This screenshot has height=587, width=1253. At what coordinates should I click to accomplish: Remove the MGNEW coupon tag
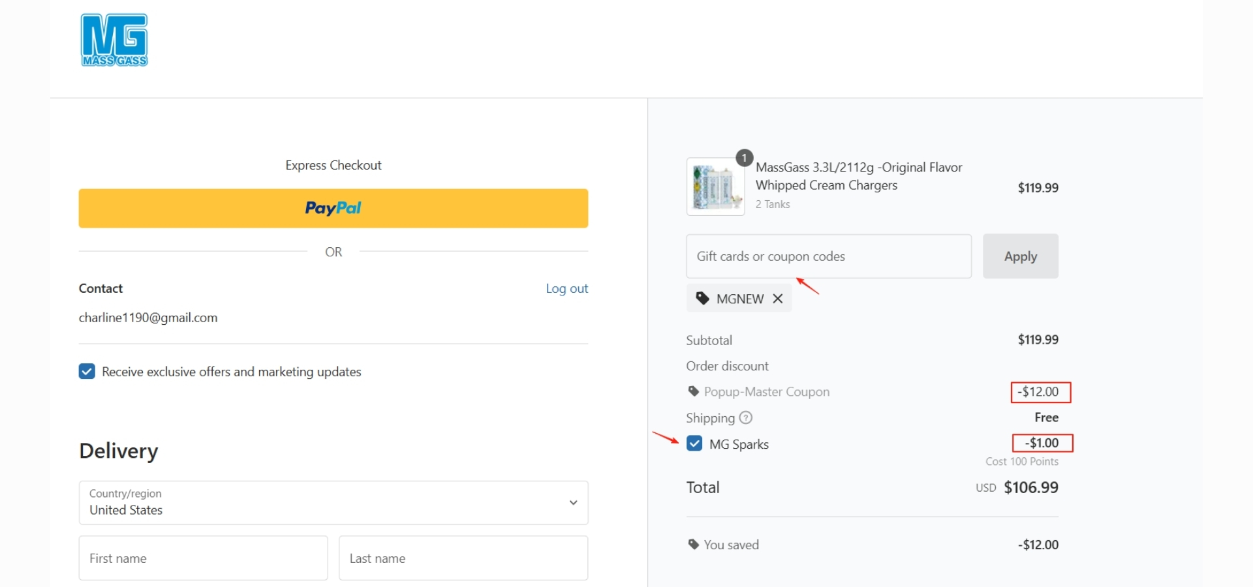tap(778, 299)
